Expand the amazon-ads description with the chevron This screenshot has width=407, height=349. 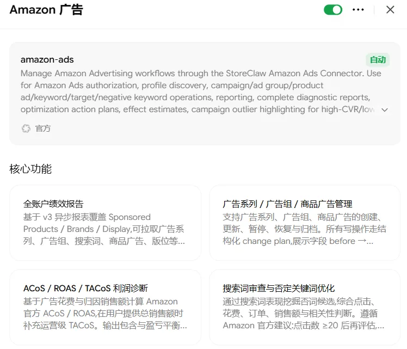pos(385,110)
